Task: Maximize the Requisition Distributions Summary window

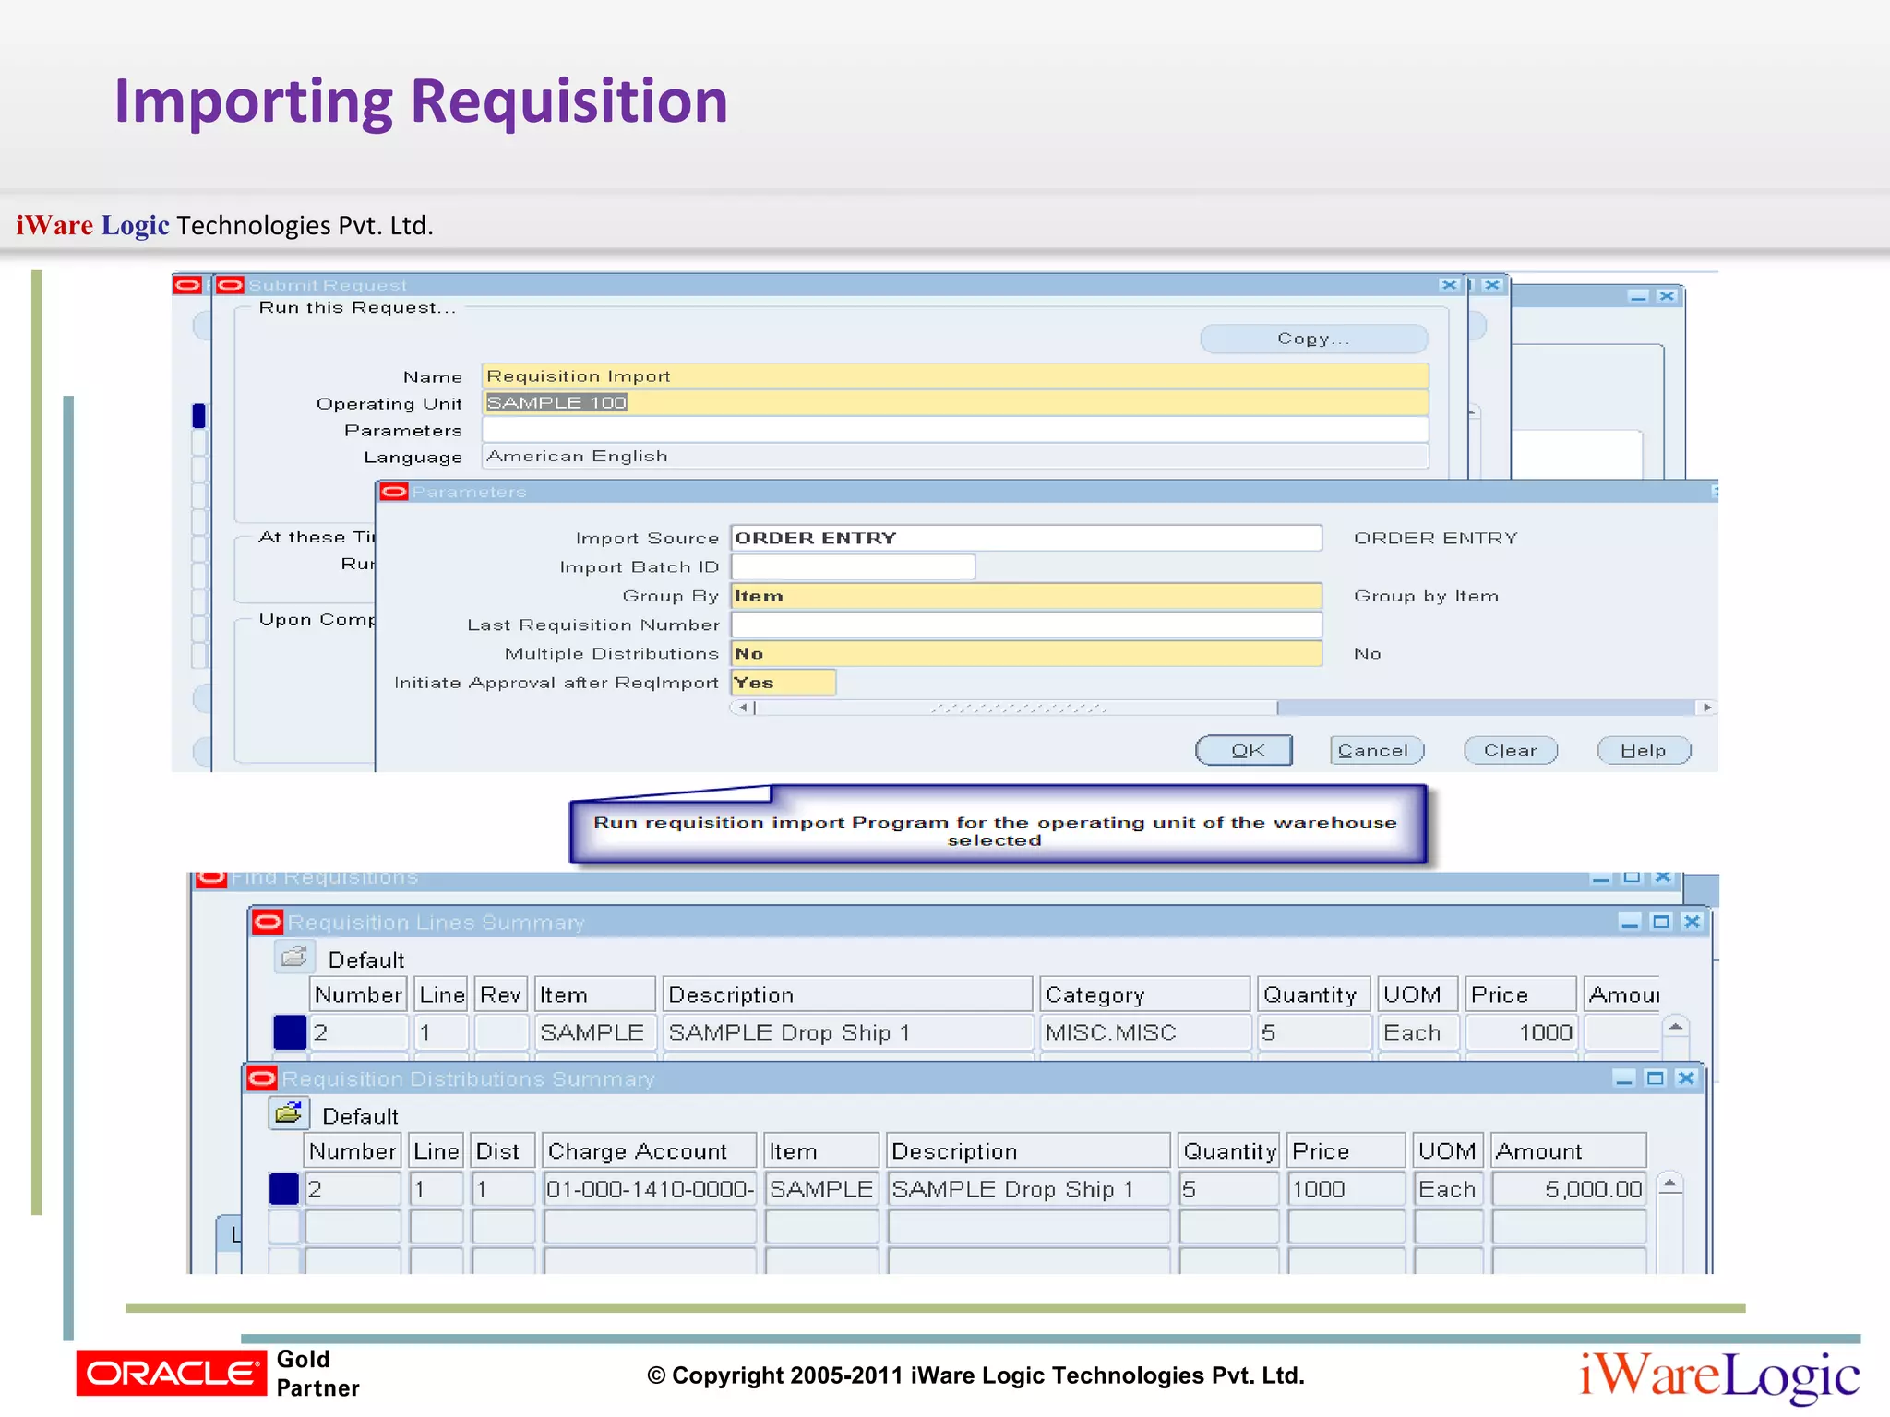Action: click(1656, 1078)
